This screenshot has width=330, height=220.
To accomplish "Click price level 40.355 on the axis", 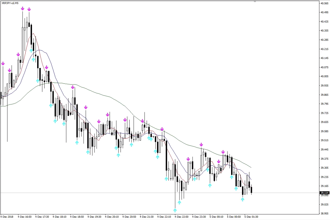I will coord(324,31).
